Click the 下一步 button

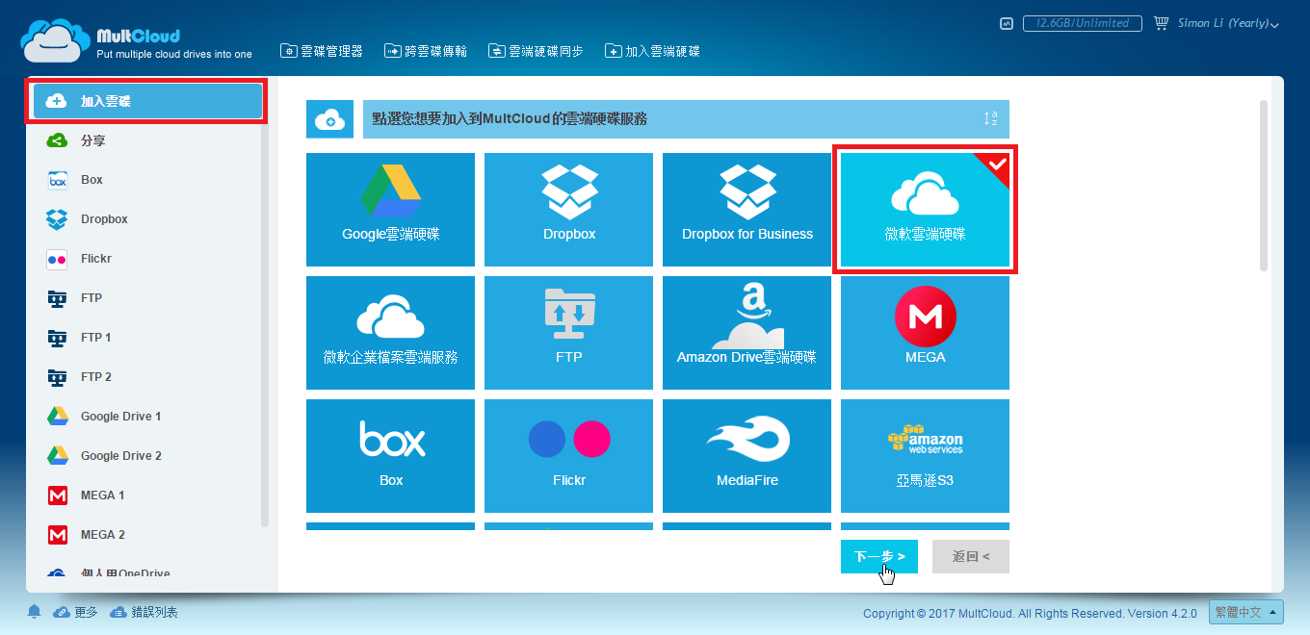(879, 556)
